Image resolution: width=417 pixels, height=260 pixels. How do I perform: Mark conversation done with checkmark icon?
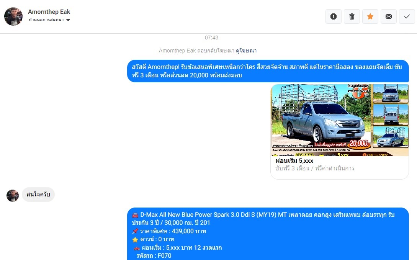[407, 16]
